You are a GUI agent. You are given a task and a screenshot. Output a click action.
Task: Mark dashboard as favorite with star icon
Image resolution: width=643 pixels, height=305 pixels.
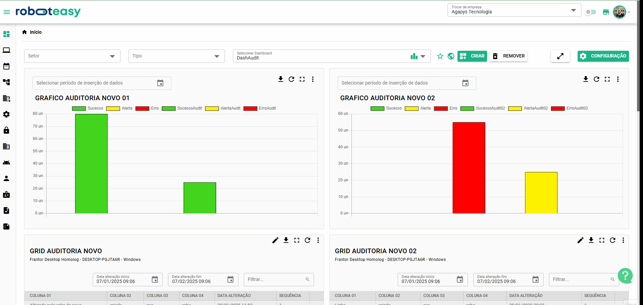point(440,56)
